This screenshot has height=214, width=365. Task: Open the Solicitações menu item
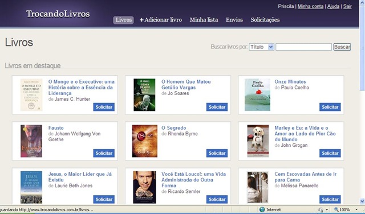[x=265, y=20]
